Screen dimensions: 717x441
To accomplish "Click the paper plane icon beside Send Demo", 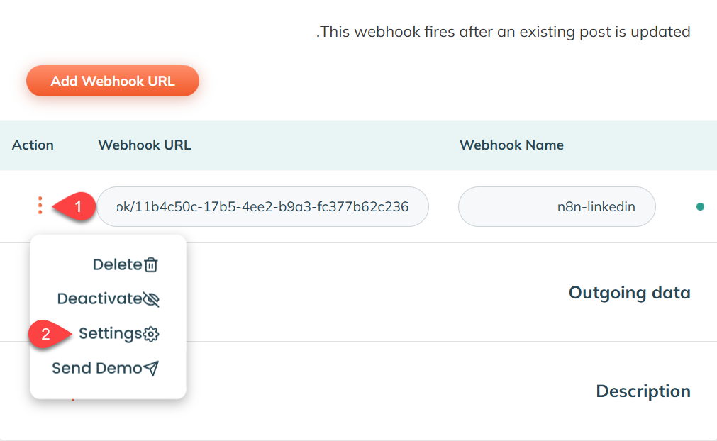I will click(151, 369).
